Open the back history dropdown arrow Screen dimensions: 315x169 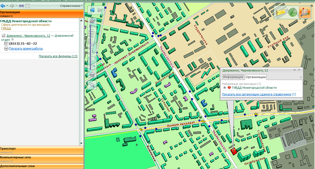pos(7,6)
